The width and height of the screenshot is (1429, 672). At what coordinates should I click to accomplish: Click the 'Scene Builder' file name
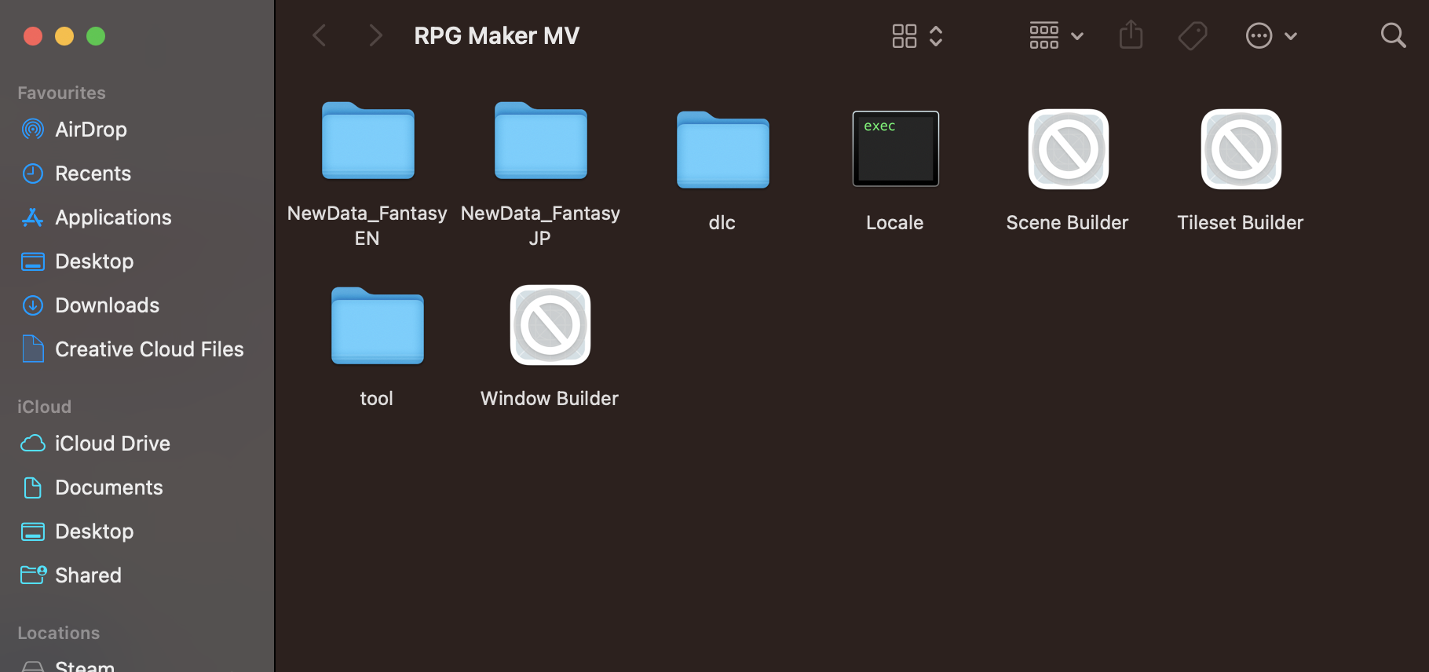pyautogui.click(x=1068, y=223)
